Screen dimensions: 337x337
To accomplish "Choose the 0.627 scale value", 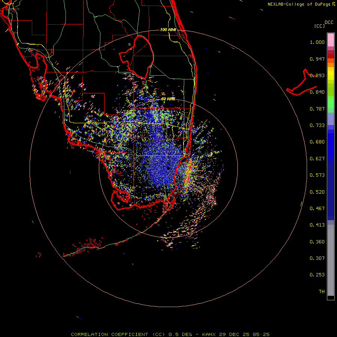I will pyautogui.click(x=317, y=159).
